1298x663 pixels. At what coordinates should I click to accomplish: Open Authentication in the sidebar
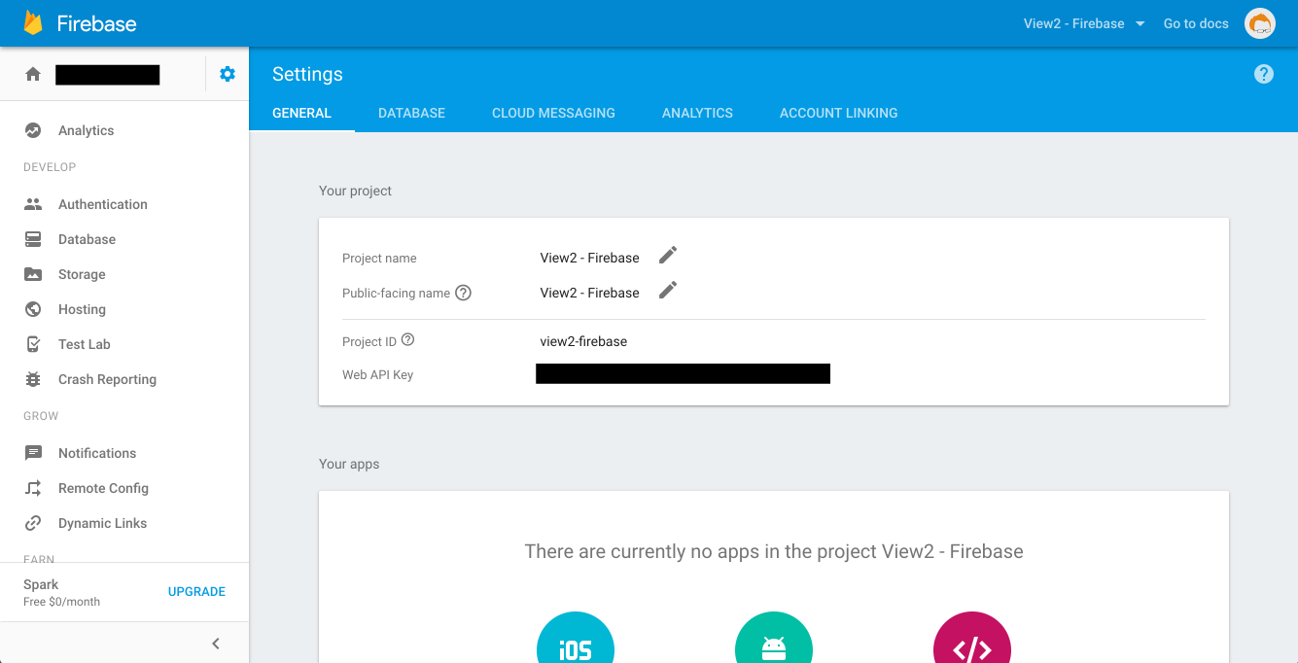point(124,204)
